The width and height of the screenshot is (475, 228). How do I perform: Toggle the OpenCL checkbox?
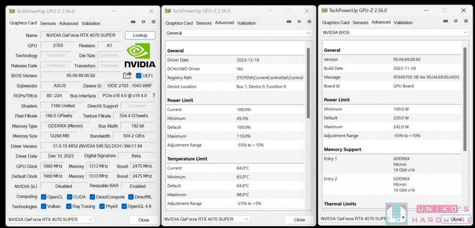coord(43,197)
